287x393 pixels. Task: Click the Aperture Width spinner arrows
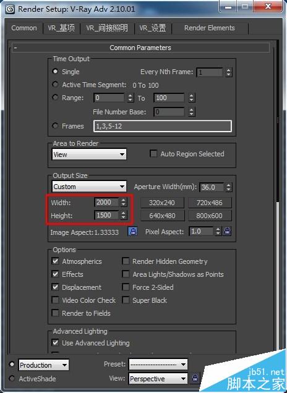pyautogui.click(x=228, y=187)
